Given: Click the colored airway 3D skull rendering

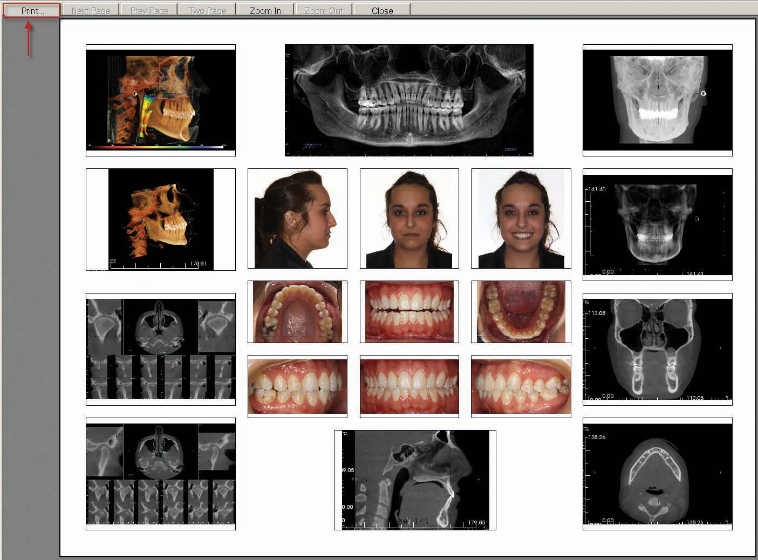Looking at the screenshot, I should (x=160, y=100).
